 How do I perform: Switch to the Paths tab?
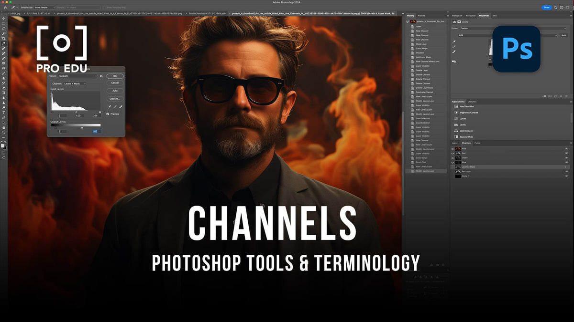[477, 143]
